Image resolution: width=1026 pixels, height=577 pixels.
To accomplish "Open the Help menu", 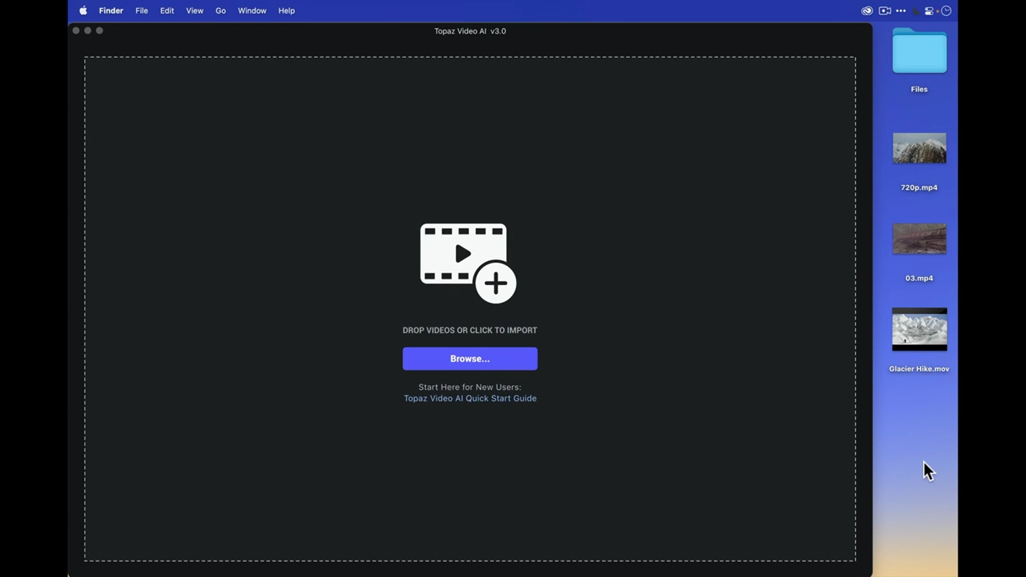I will 286,11.
